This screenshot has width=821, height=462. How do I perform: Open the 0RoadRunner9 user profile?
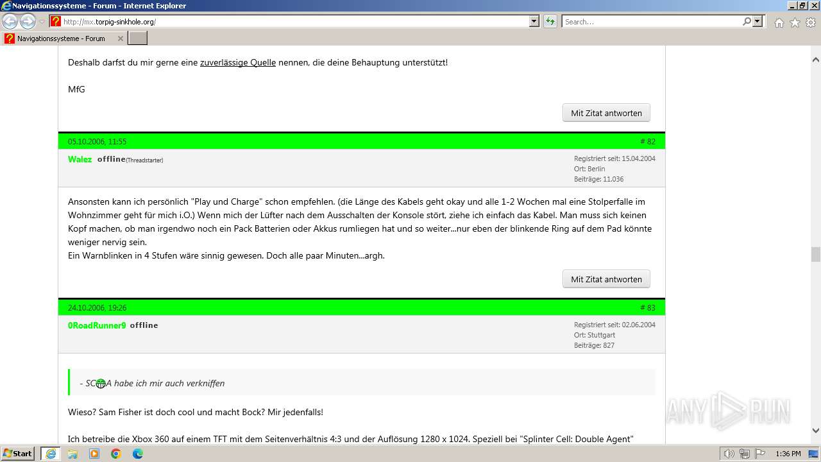(x=97, y=325)
